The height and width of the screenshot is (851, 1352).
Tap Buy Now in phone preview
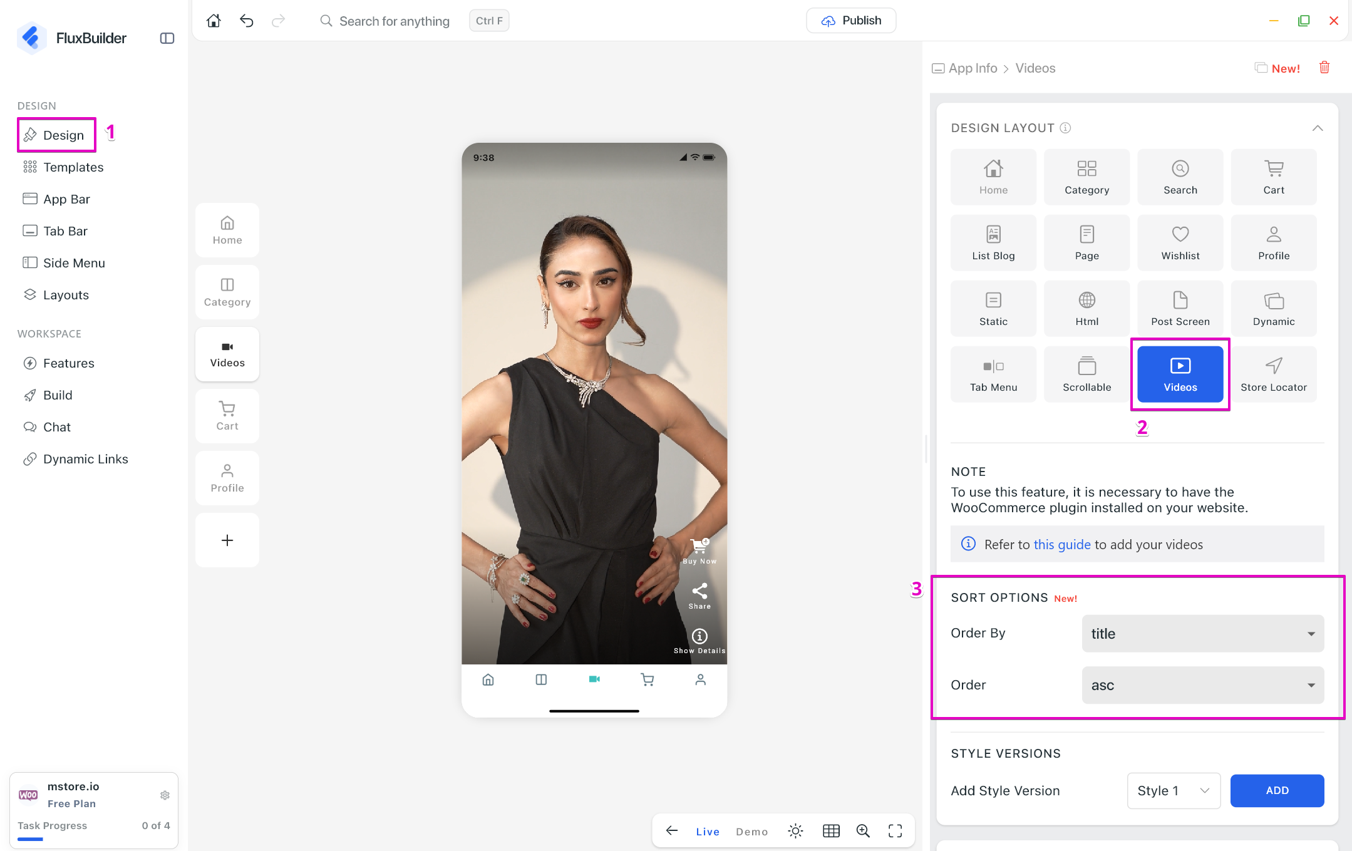coord(699,551)
